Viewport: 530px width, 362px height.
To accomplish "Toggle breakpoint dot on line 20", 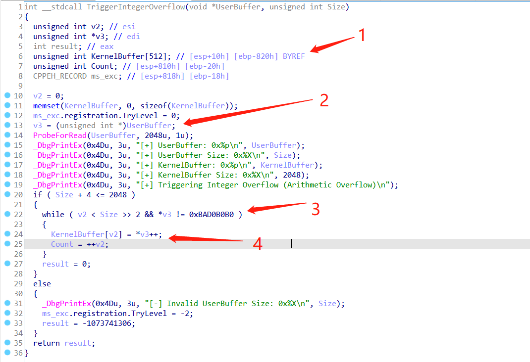I will [7, 194].
